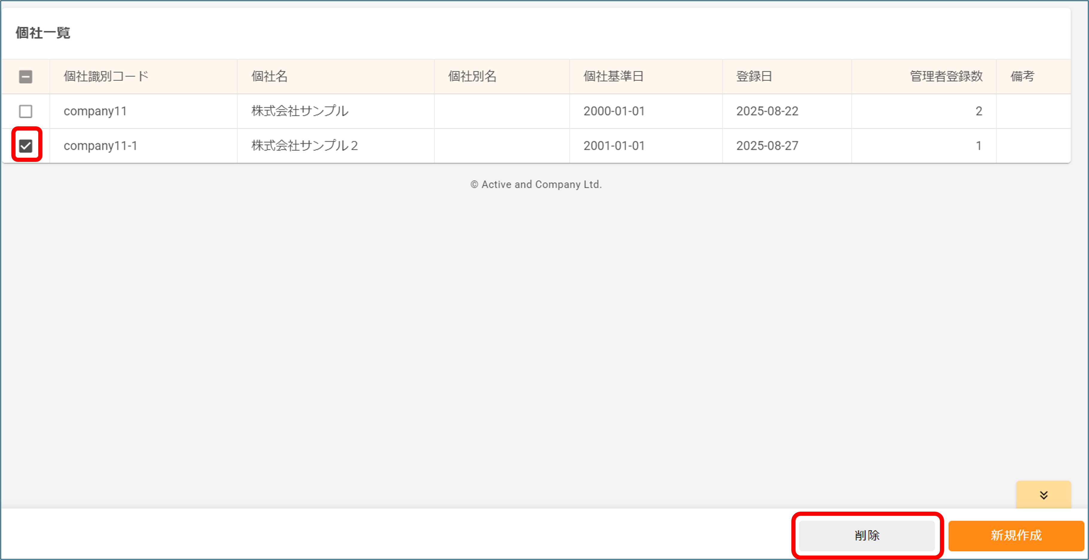This screenshot has width=1089, height=560.
Task: Select the company11 code cell
Action: (x=95, y=111)
